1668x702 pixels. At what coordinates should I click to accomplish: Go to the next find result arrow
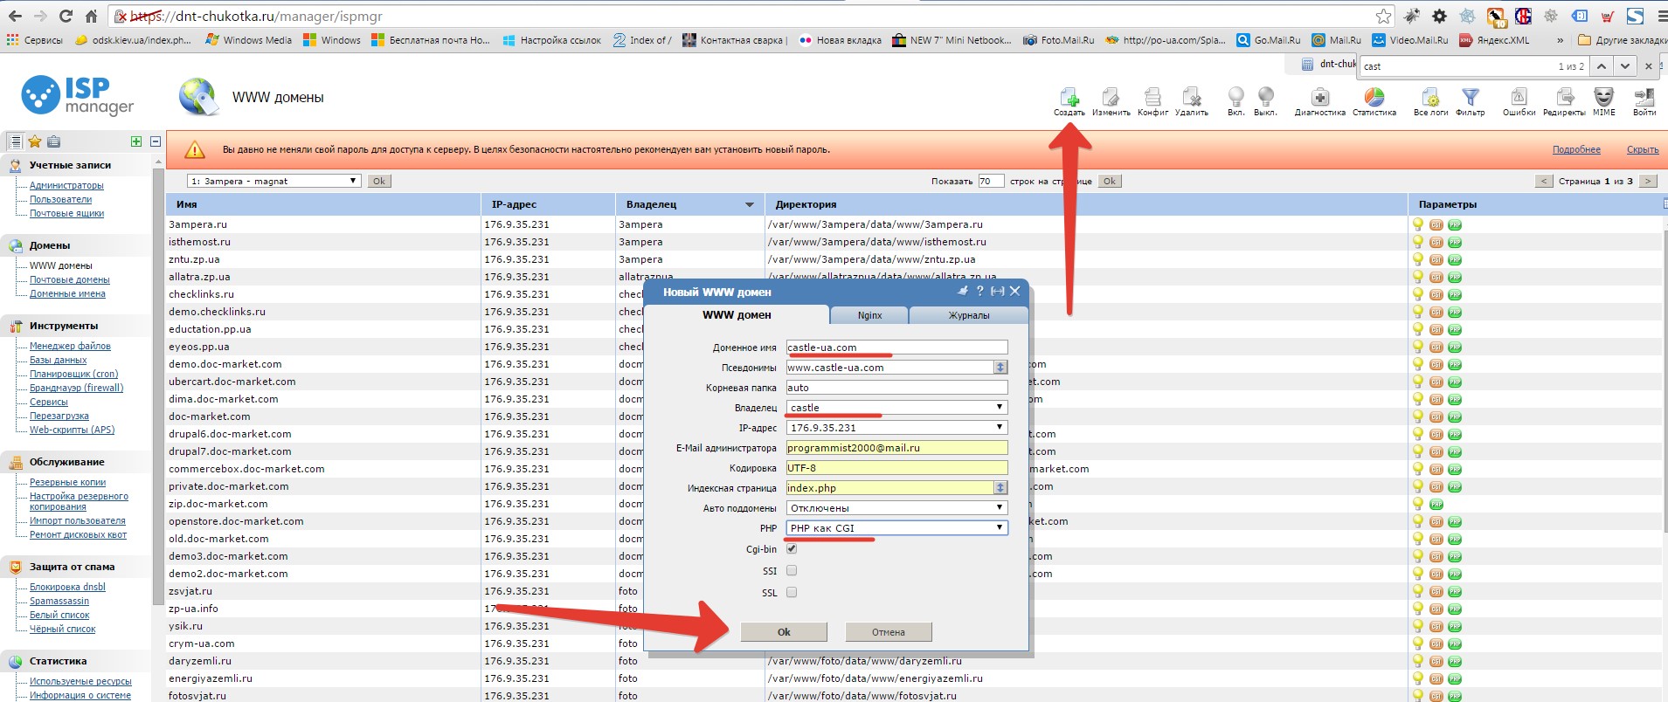1624,66
